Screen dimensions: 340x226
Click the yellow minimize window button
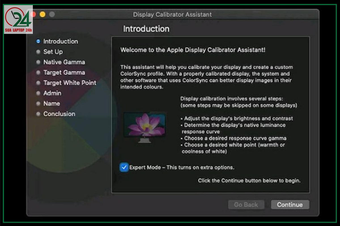coord(42,14)
